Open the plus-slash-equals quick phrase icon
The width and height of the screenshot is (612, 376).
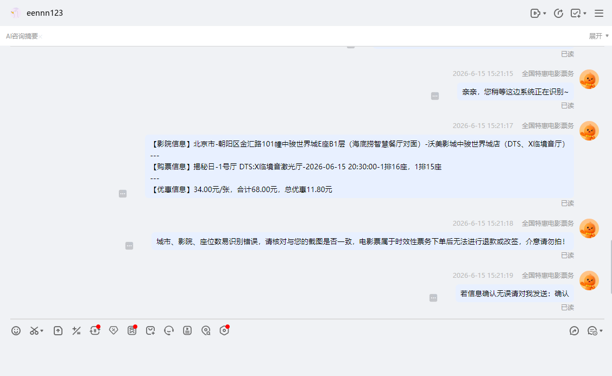(77, 331)
